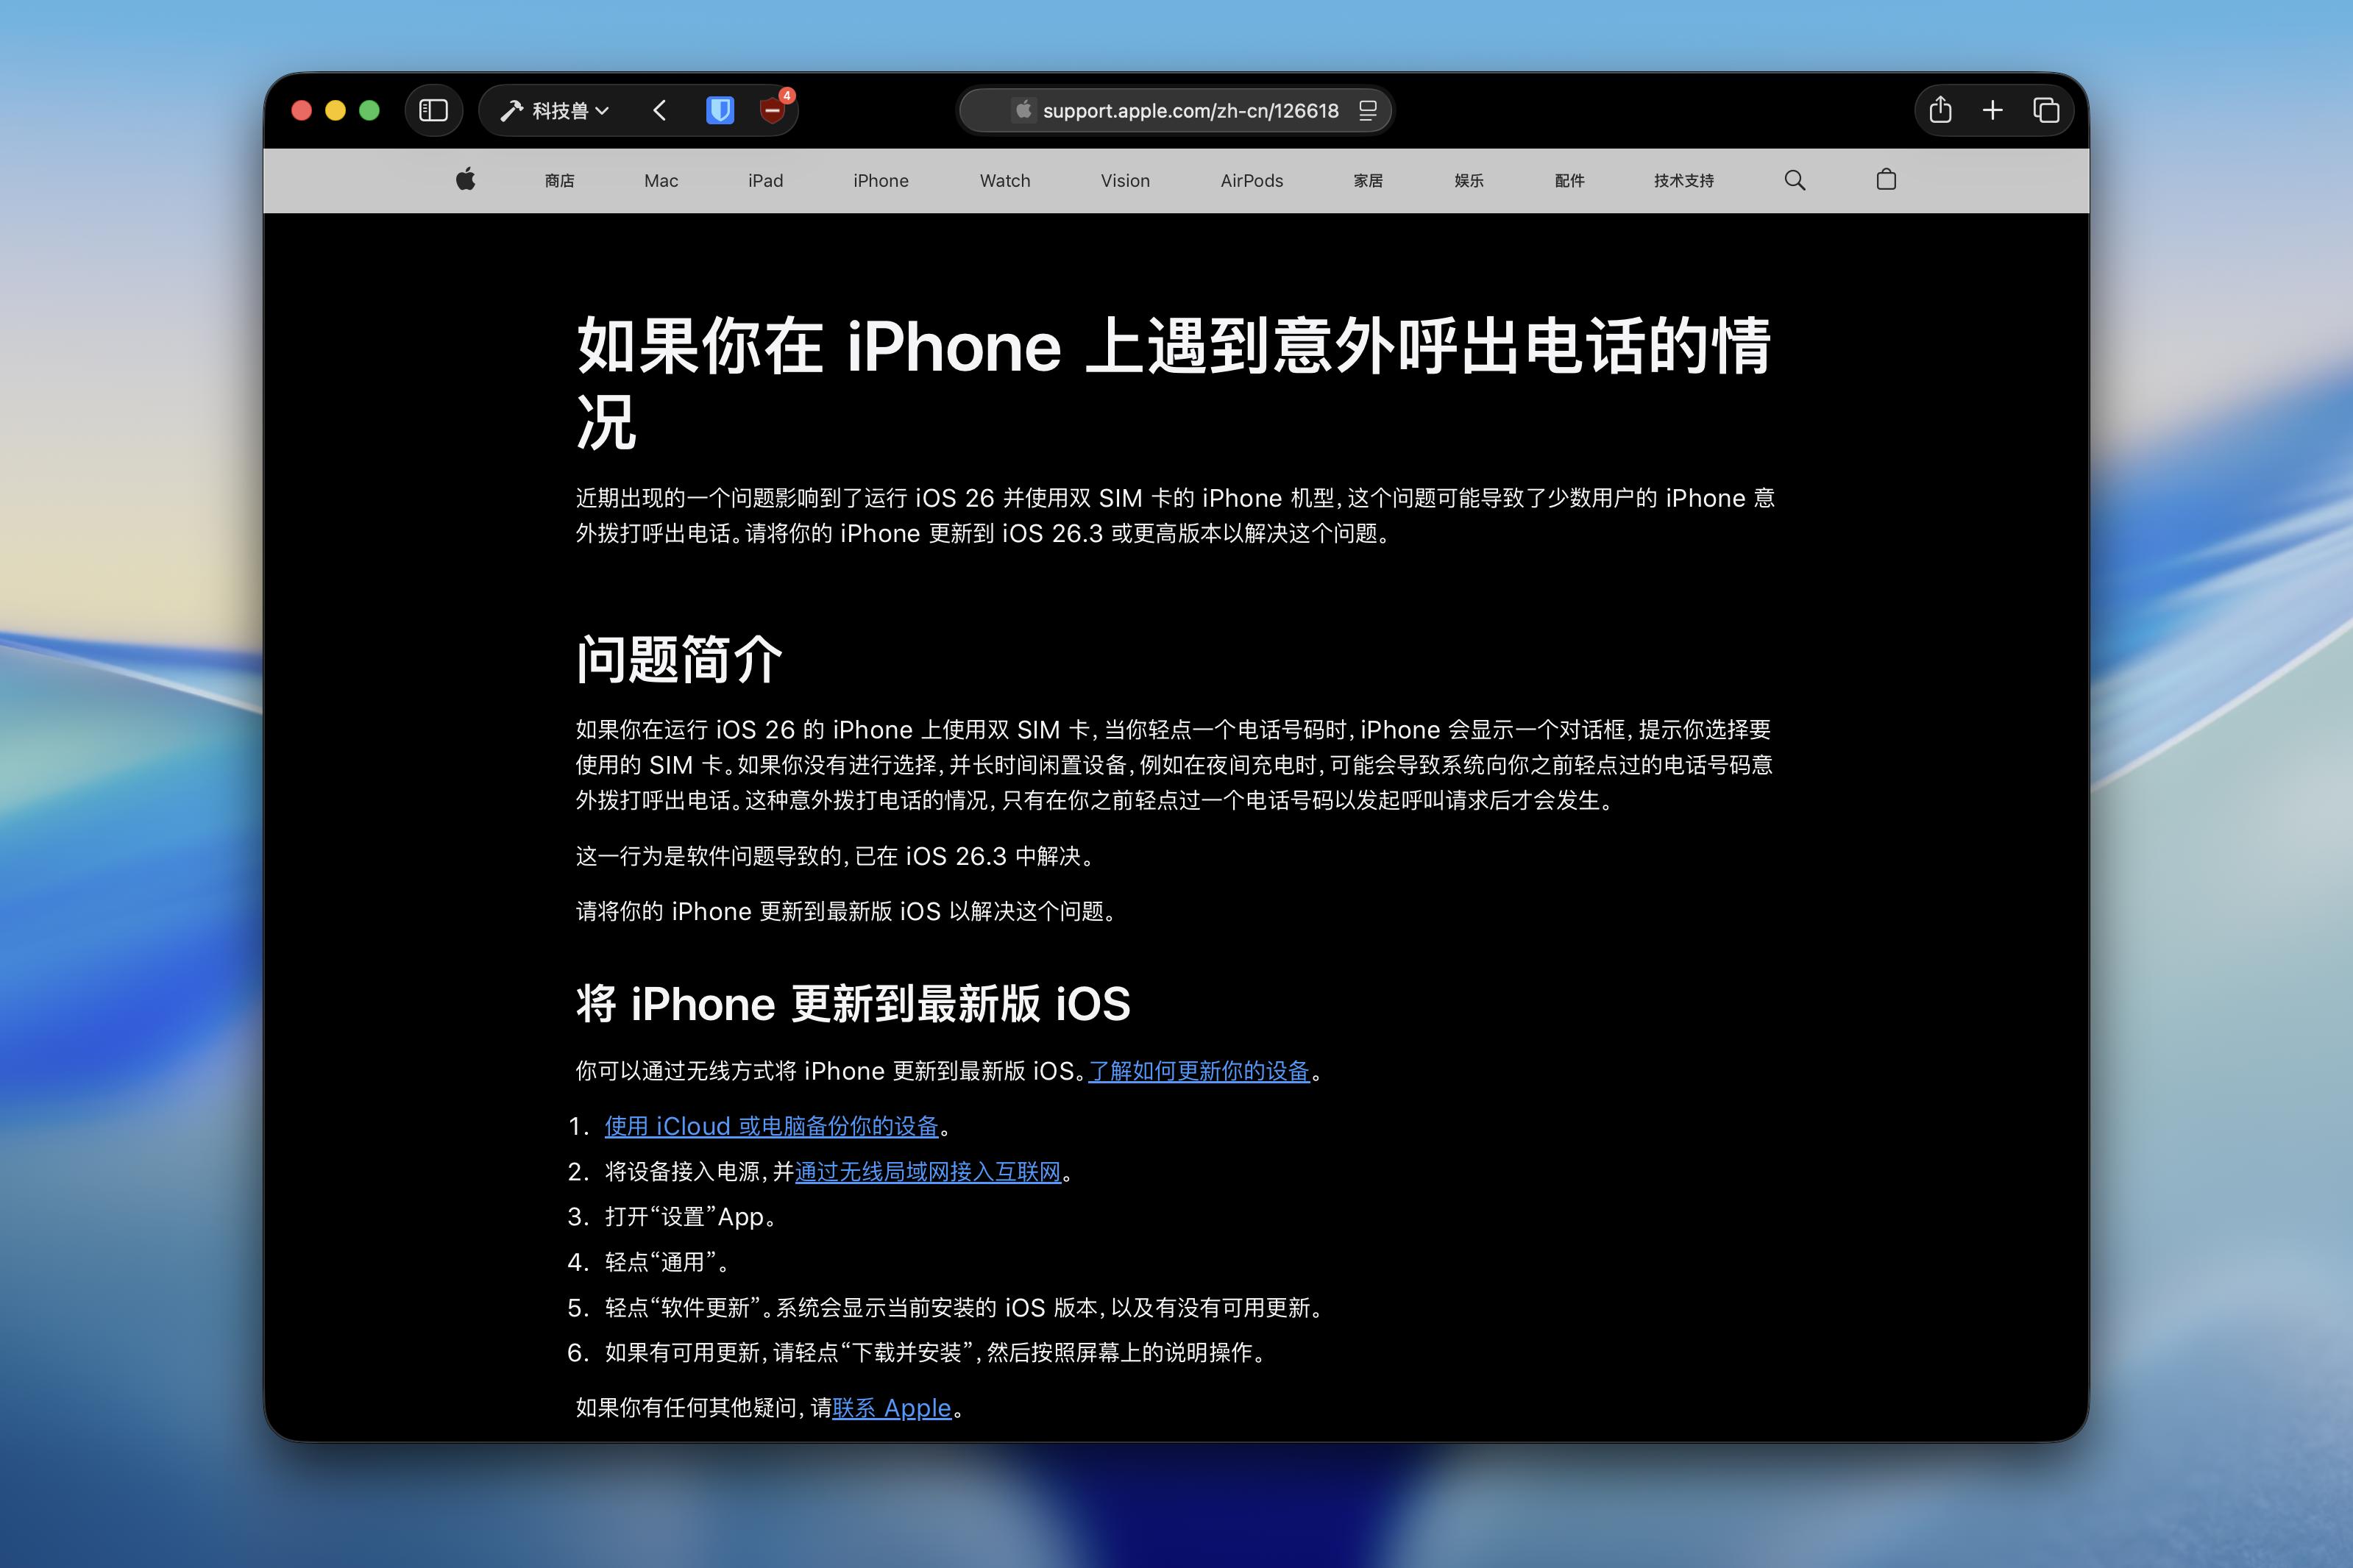Open the iPhone nav item
Screen dimensions: 2353x1568
tap(881, 180)
